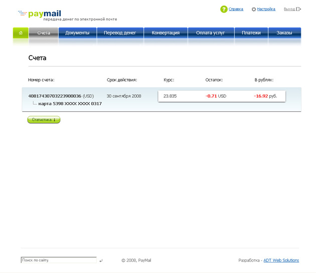Click the green question mark help icon
Screen dimensions: 316x273
(x=224, y=9)
